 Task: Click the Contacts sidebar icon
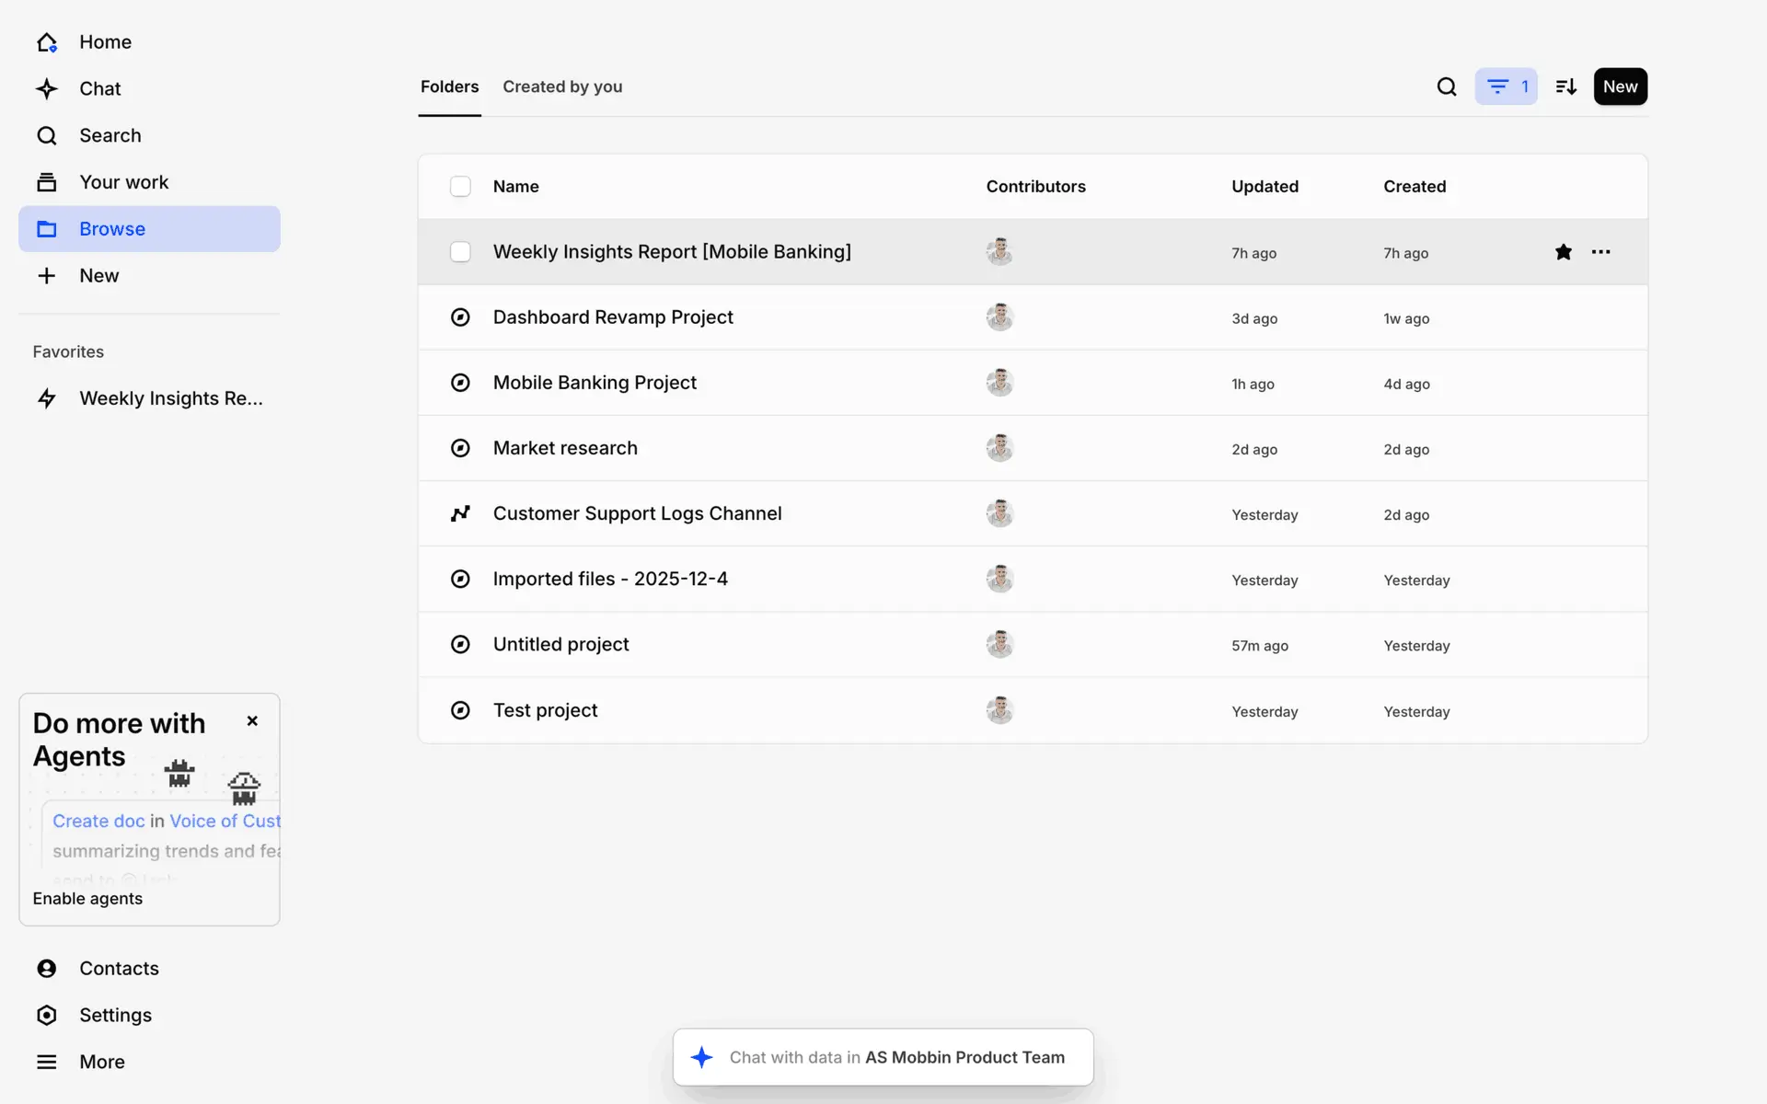[47, 968]
